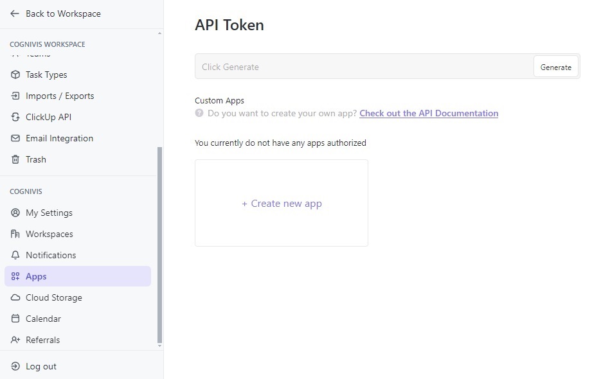Viewport: 592px width, 379px height.
Task: Log out from the sidebar
Action: (x=40, y=366)
